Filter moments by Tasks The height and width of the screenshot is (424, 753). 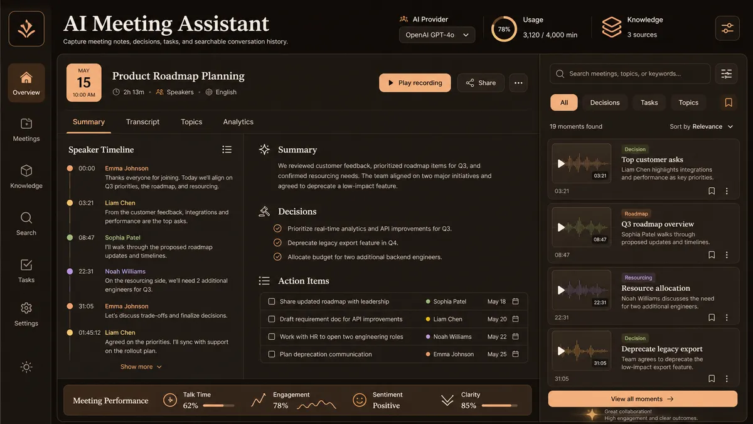(649, 102)
